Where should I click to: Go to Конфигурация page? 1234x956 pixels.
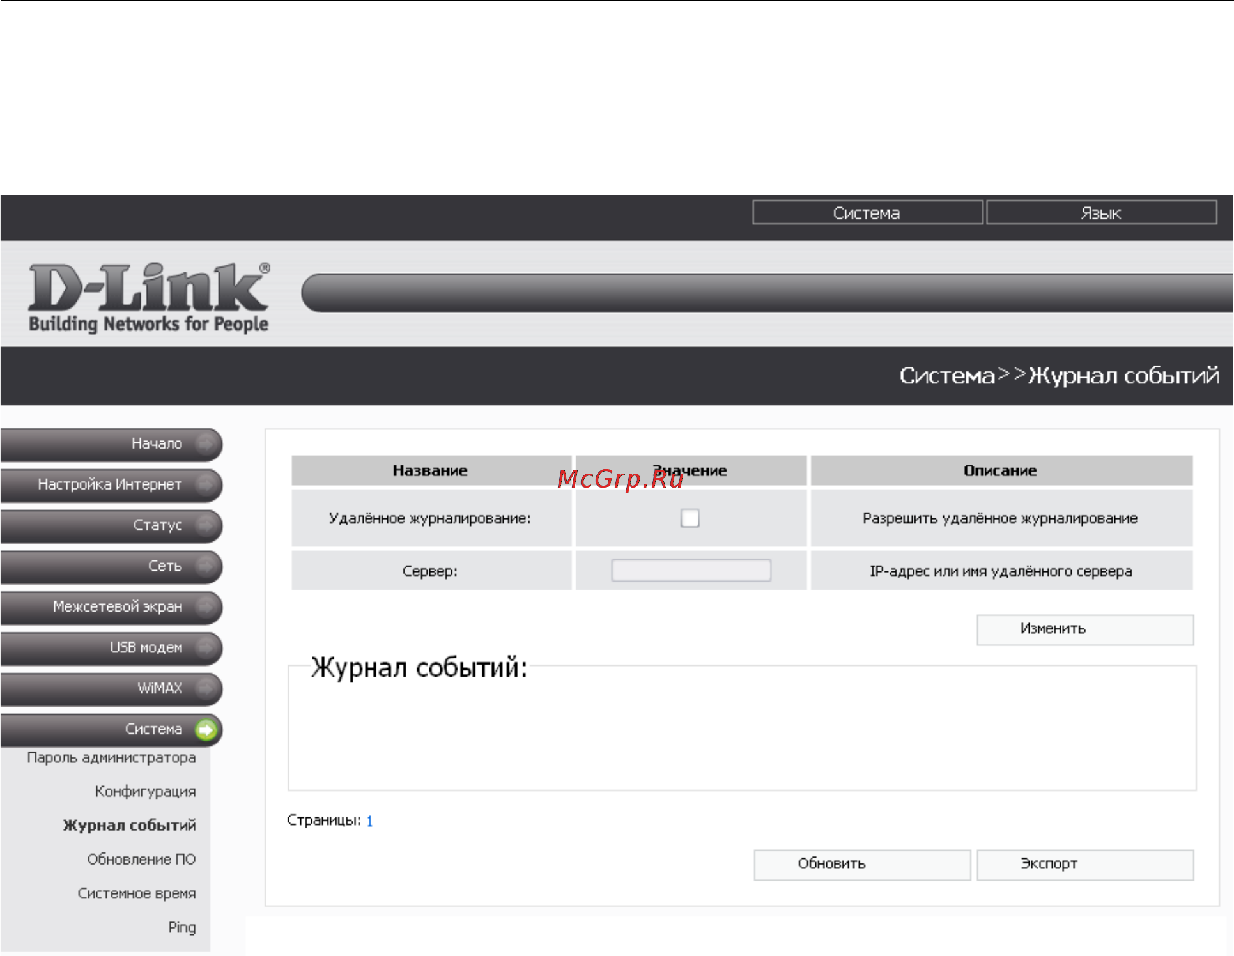click(x=145, y=792)
